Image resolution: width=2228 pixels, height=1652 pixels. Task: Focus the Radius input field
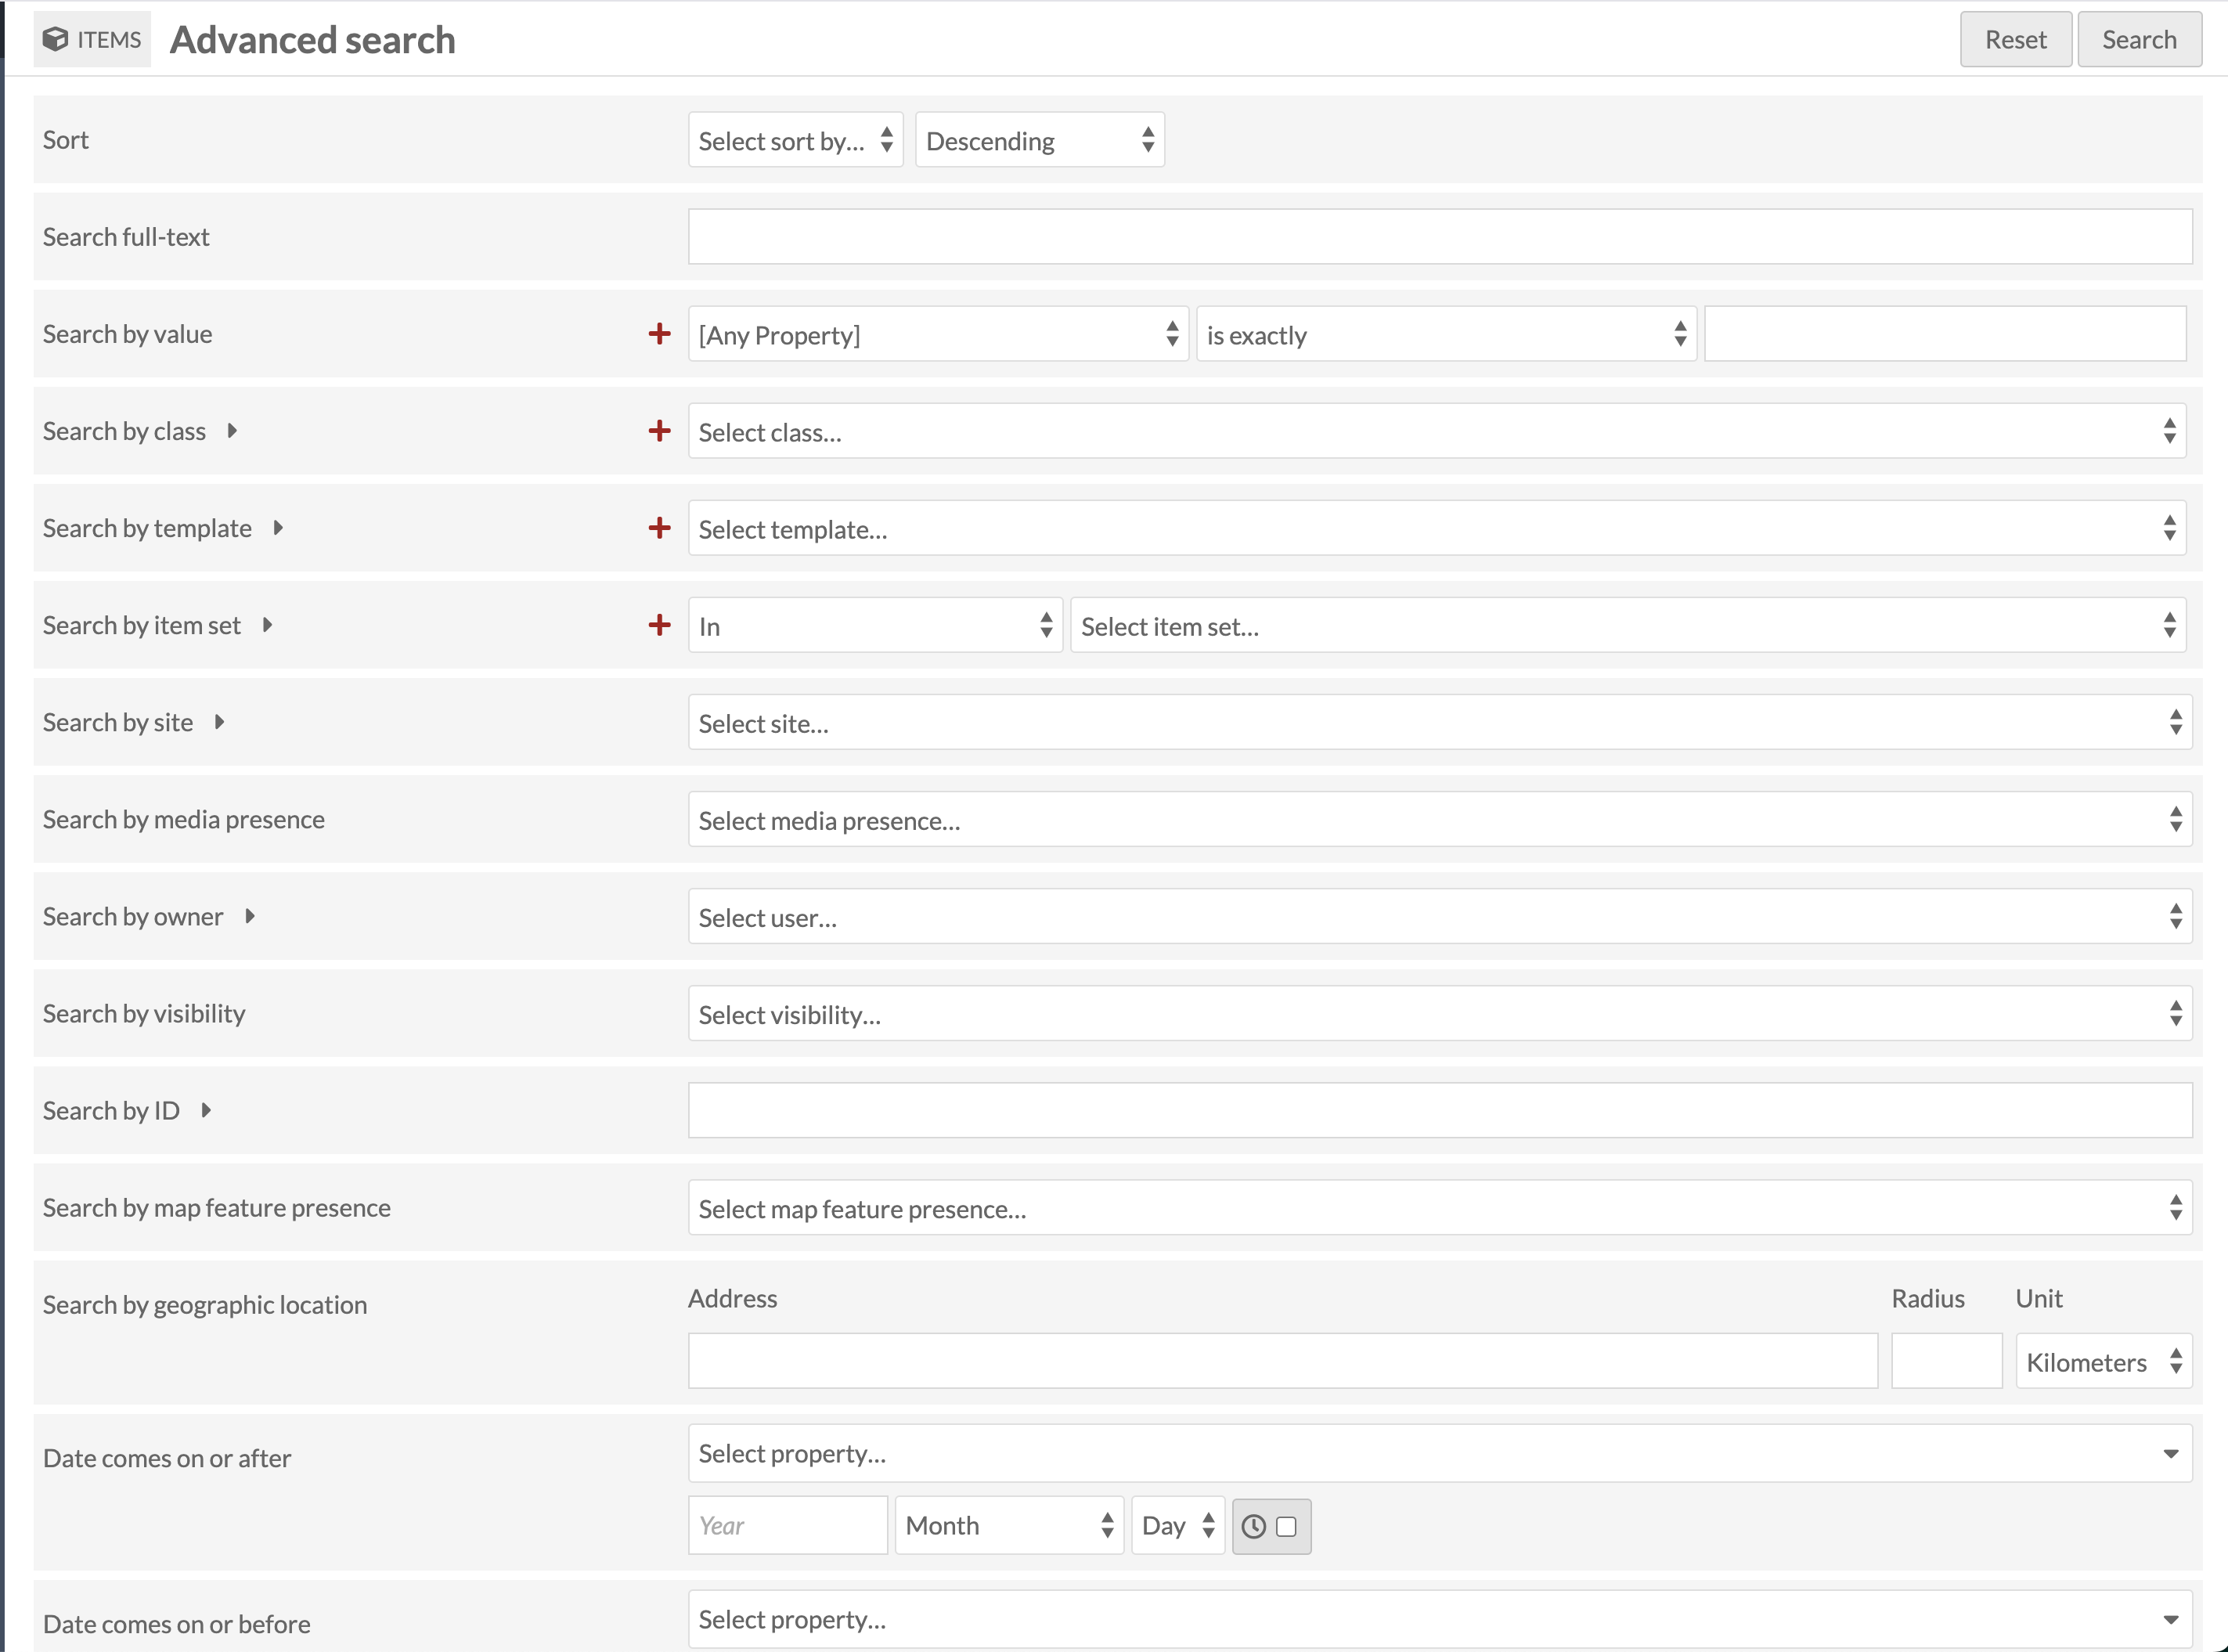(x=1947, y=1361)
